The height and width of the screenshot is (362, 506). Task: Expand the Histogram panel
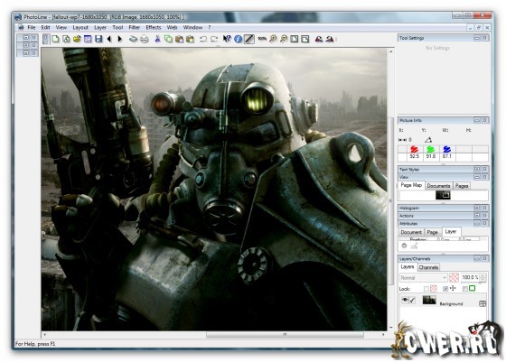pos(477,208)
